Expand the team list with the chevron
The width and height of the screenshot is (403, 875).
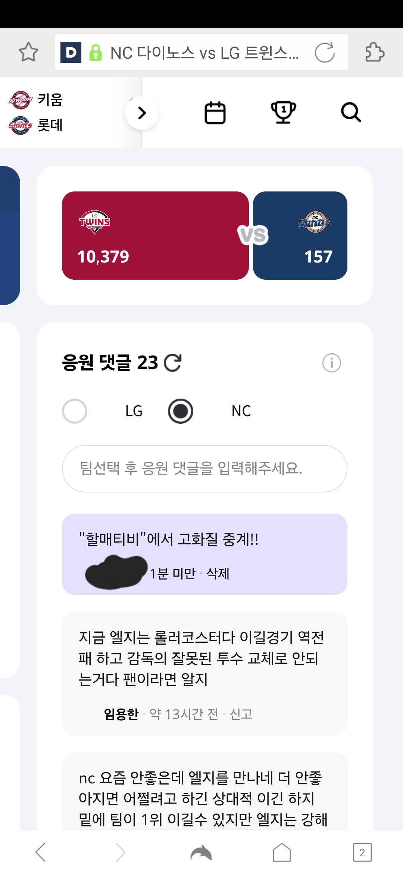click(x=142, y=113)
